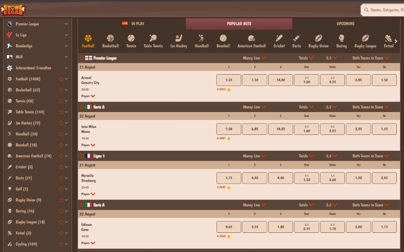
Task: Click the Premier League sidebar logo icon
Action: pyautogui.click(x=10, y=24)
